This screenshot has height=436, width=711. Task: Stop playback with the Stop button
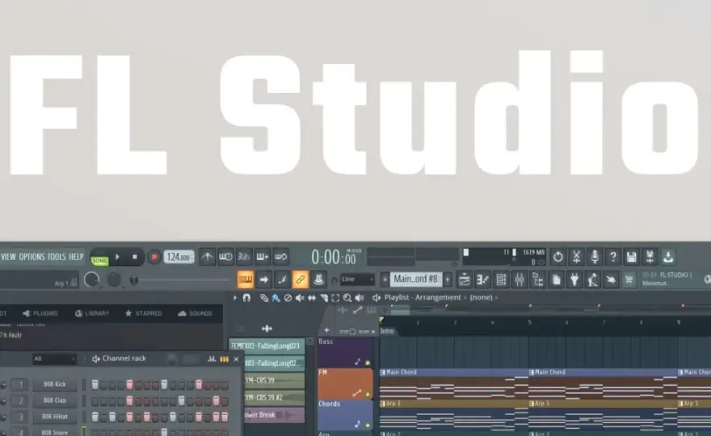tap(135, 257)
